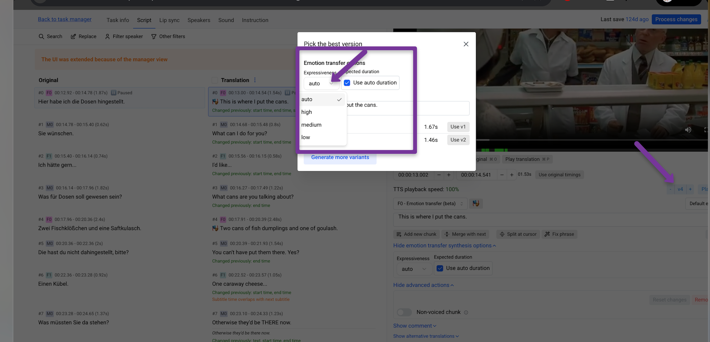Choose medium expressiveness option

(x=322, y=125)
